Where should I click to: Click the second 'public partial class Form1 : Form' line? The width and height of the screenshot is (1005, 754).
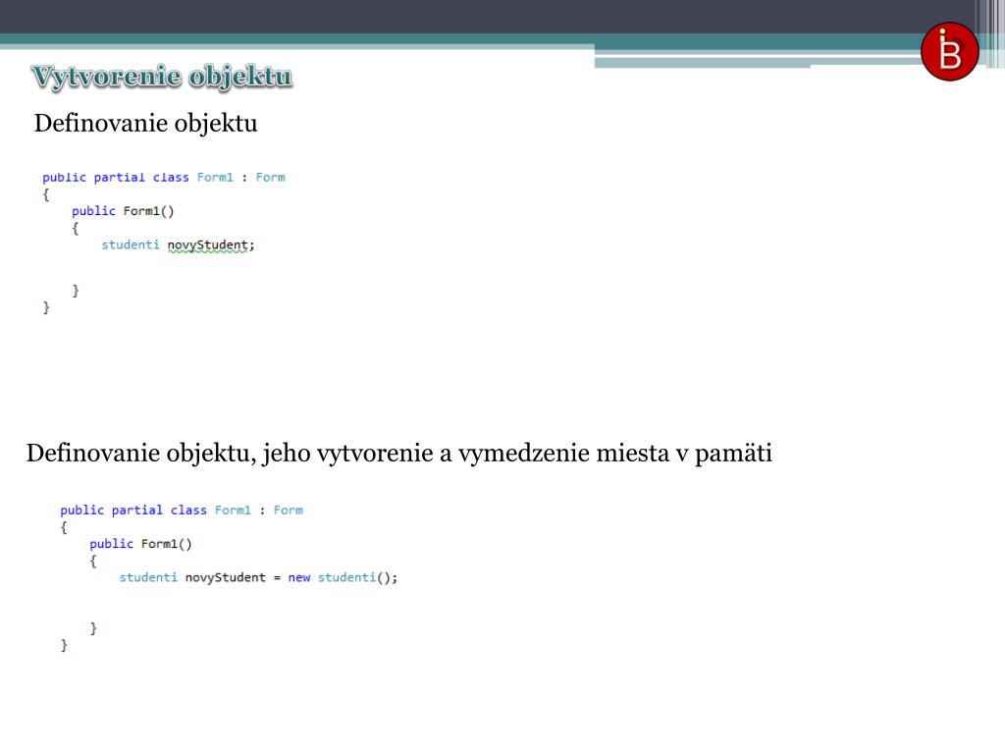182,511
